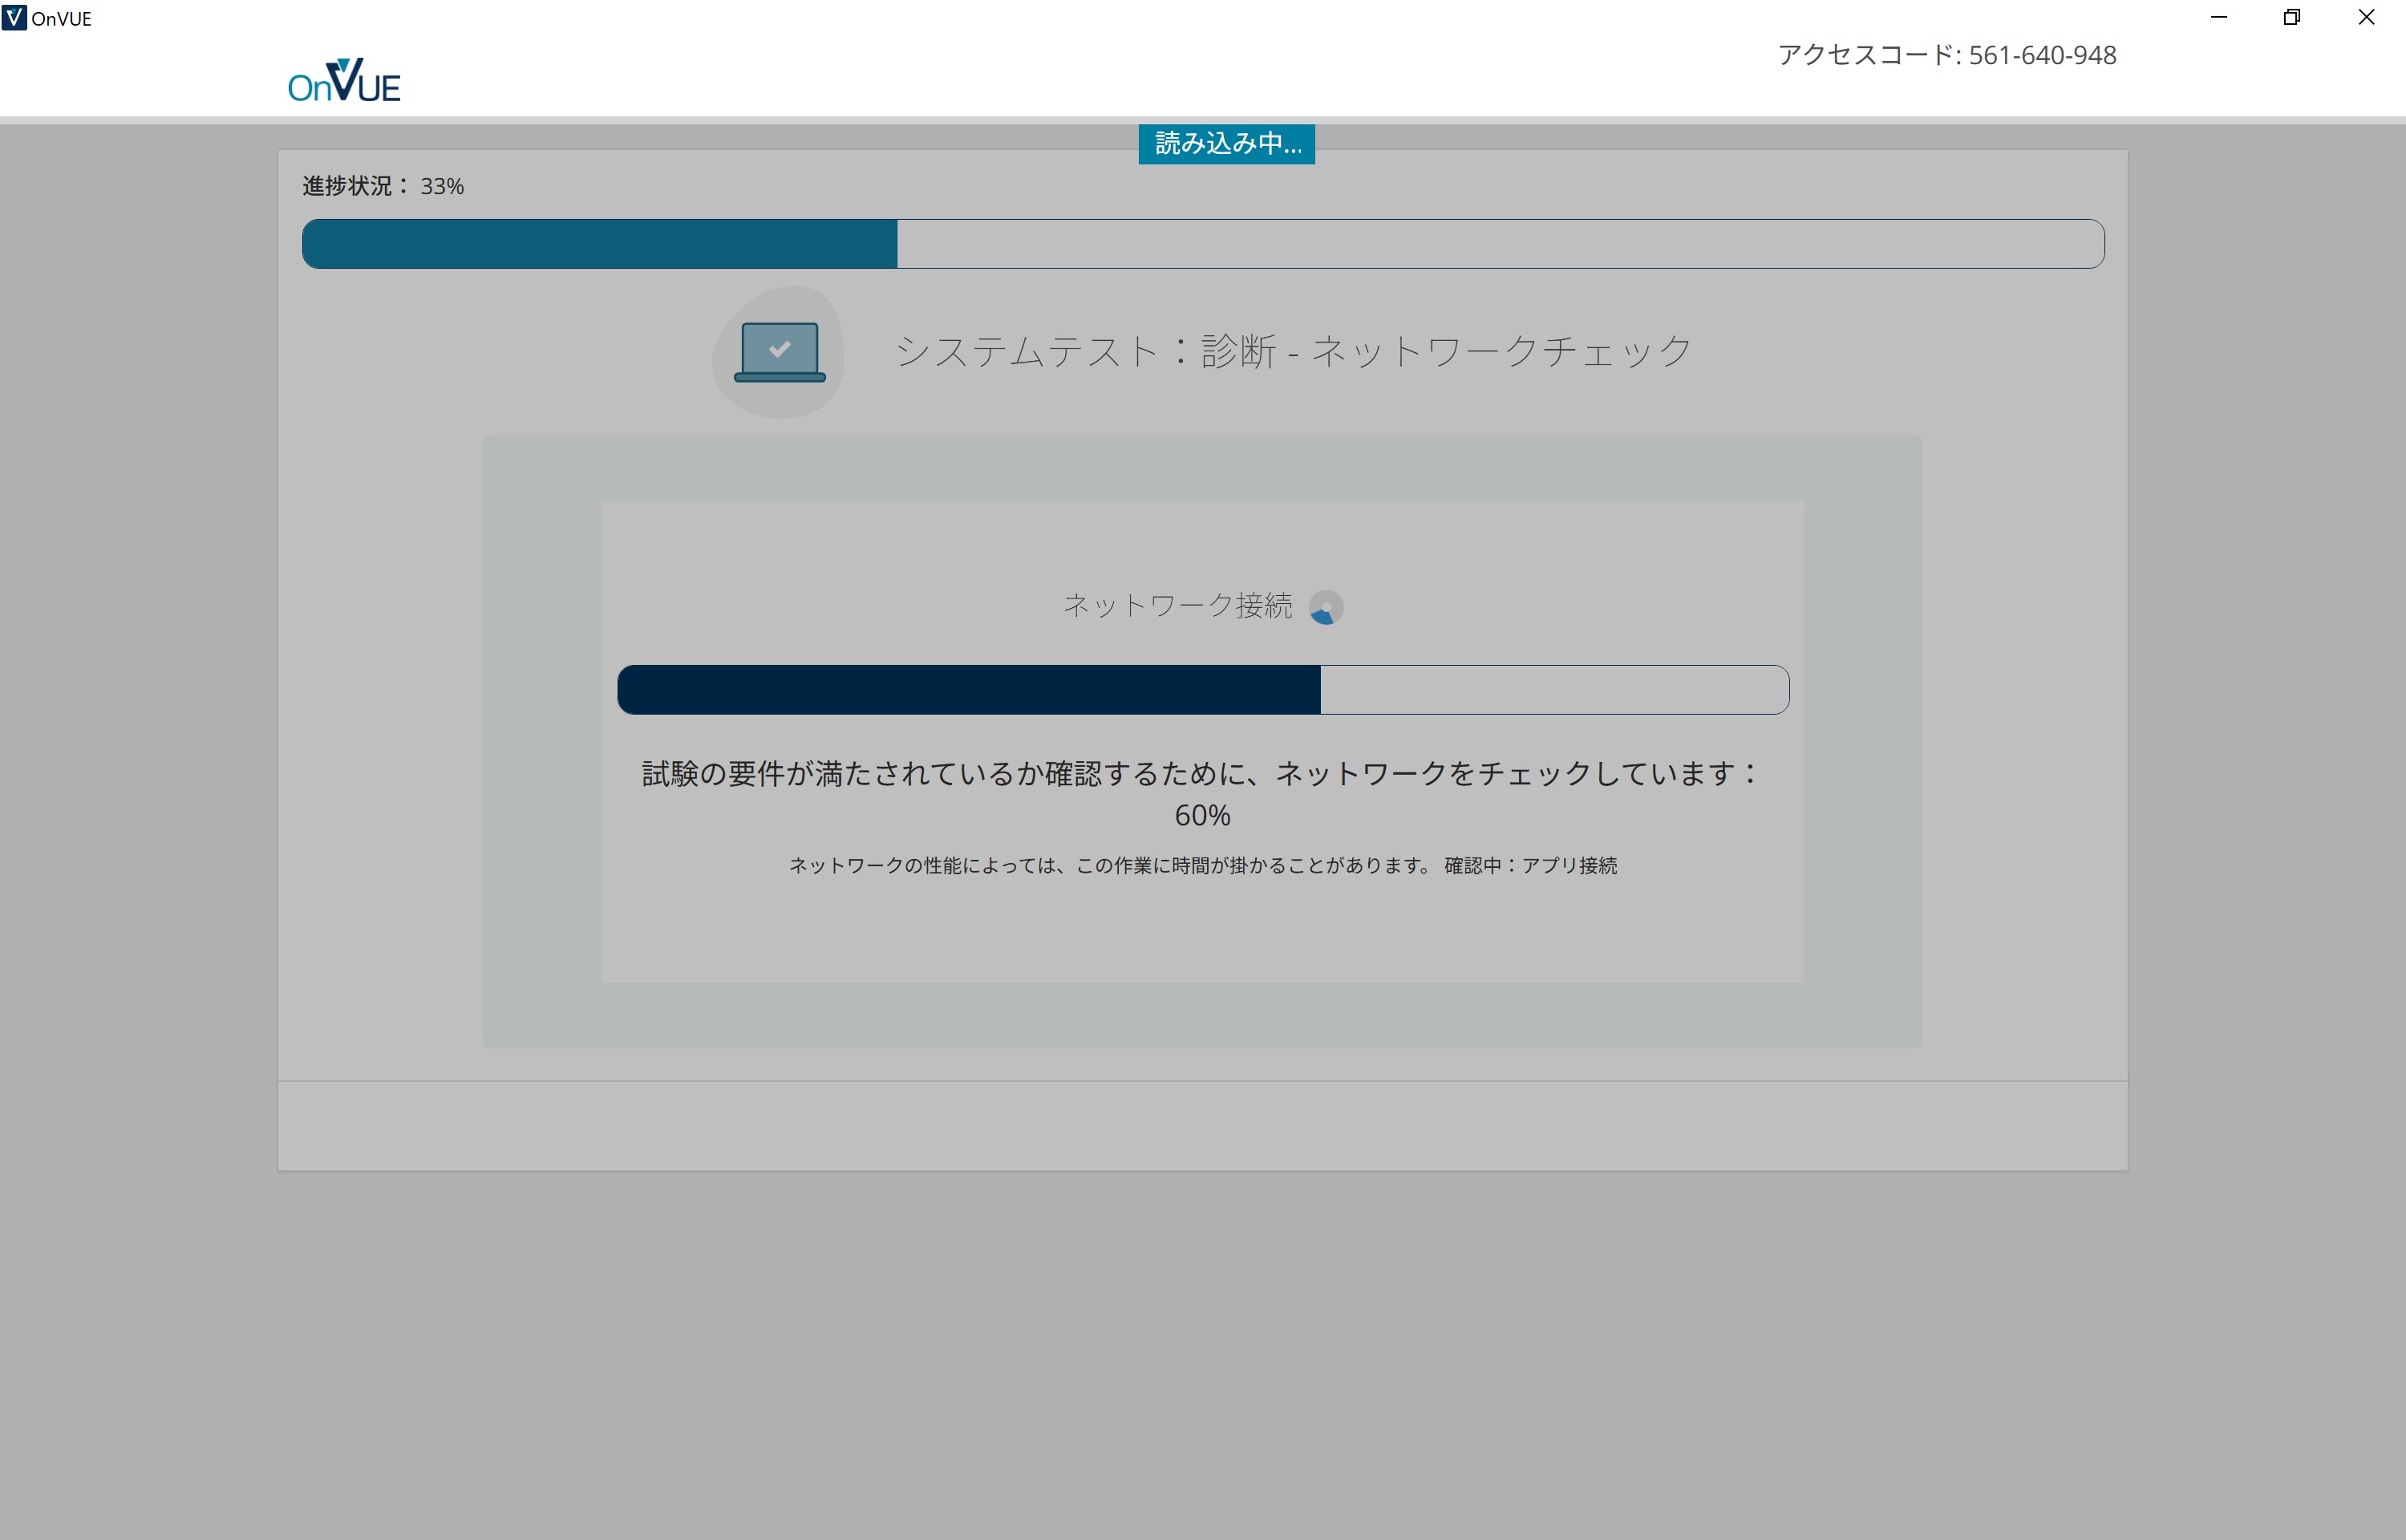Click the access code 561-640-948 text
Screen dimensions: 2406x1540
(x=1946, y=55)
